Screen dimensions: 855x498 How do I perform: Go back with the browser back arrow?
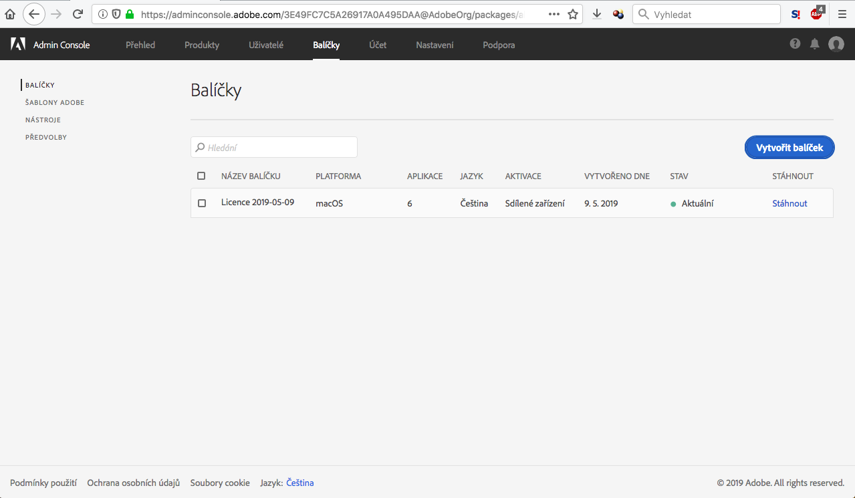coord(33,14)
